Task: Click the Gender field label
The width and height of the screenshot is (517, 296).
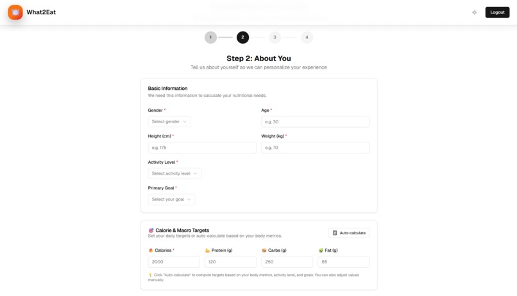Action: [155, 110]
